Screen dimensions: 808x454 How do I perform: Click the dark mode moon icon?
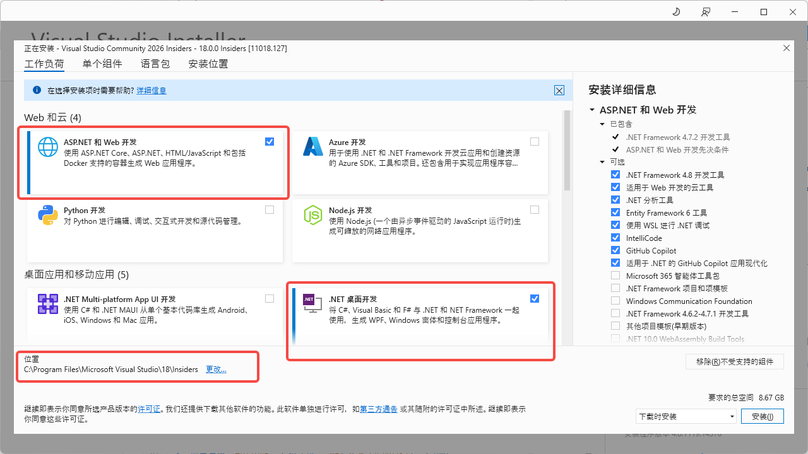point(676,12)
